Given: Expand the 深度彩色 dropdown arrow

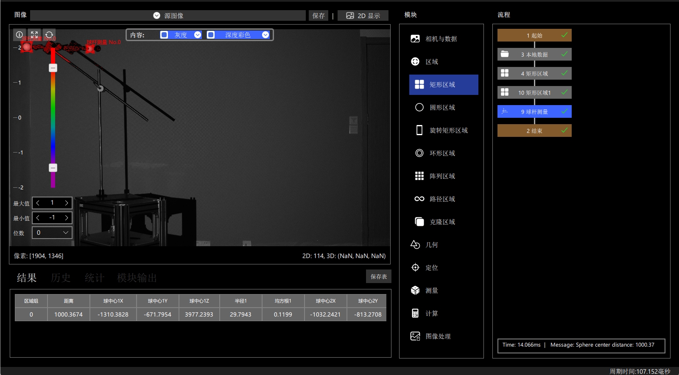Looking at the screenshot, I should [x=265, y=35].
